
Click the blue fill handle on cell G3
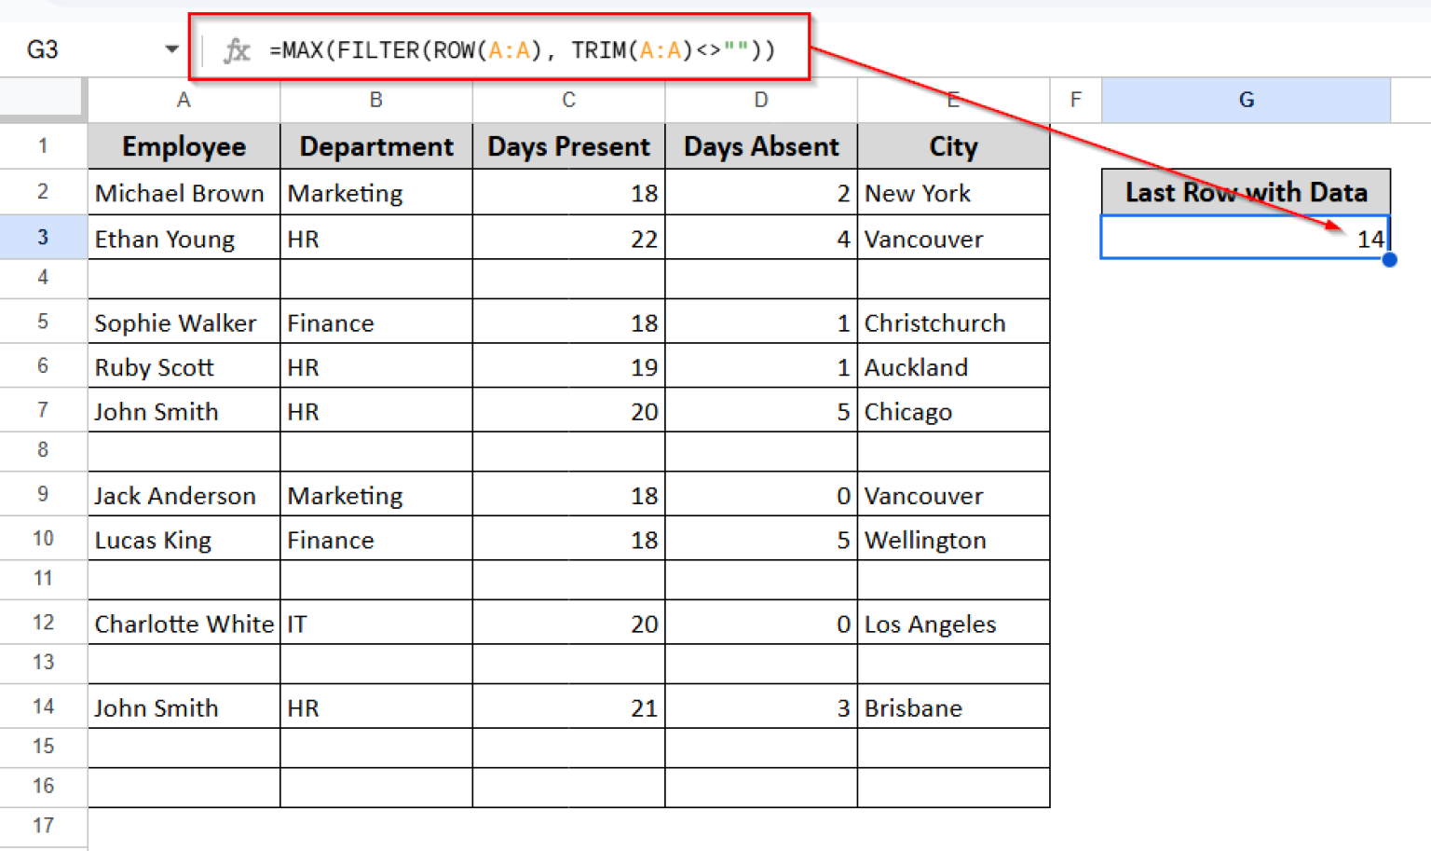[1390, 261]
